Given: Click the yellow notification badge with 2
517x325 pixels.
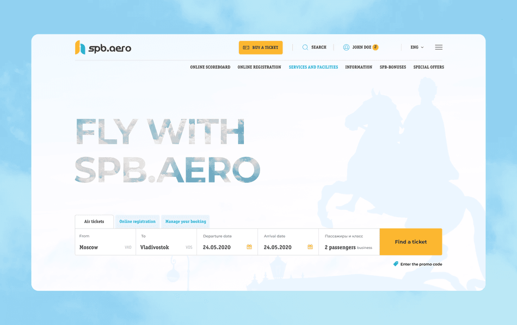Looking at the screenshot, I should 375,47.
